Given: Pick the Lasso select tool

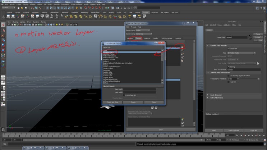Looking at the screenshot, I should [3, 30].
